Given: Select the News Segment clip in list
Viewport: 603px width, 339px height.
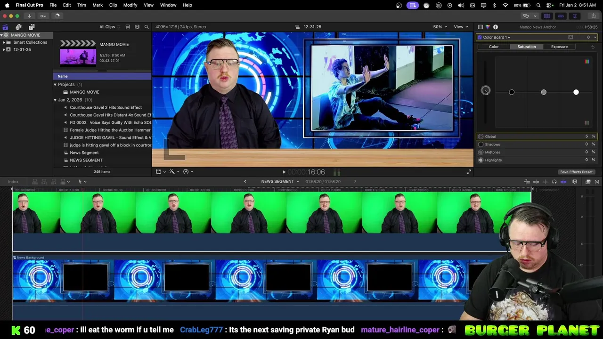Looking at the screenshot, I should [102, 153].
